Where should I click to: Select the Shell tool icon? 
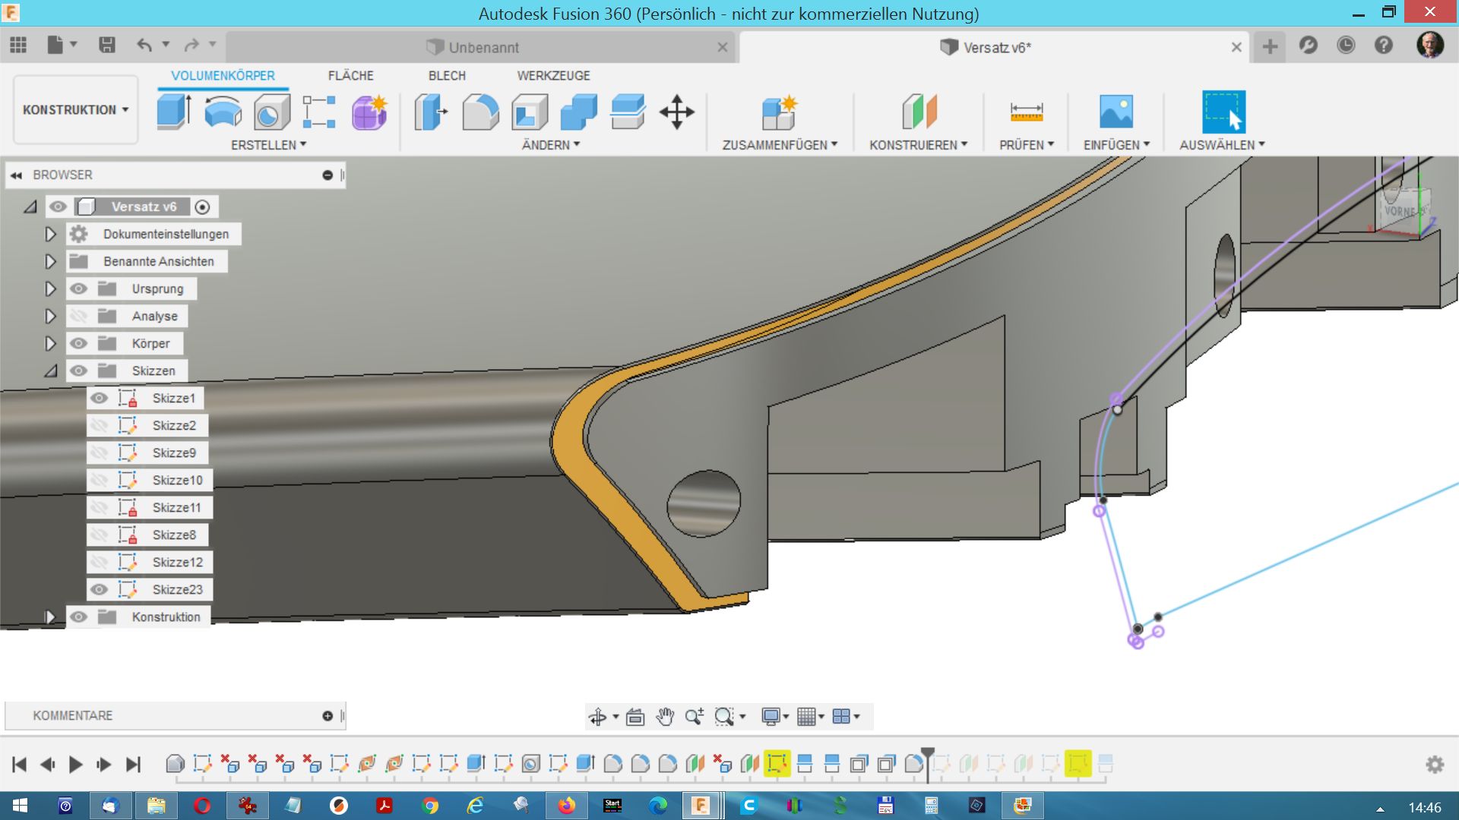(530, 112)
